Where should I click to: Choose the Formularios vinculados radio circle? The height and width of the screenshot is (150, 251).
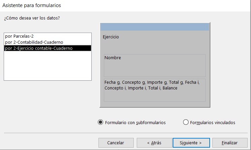[x=186, y=122]
